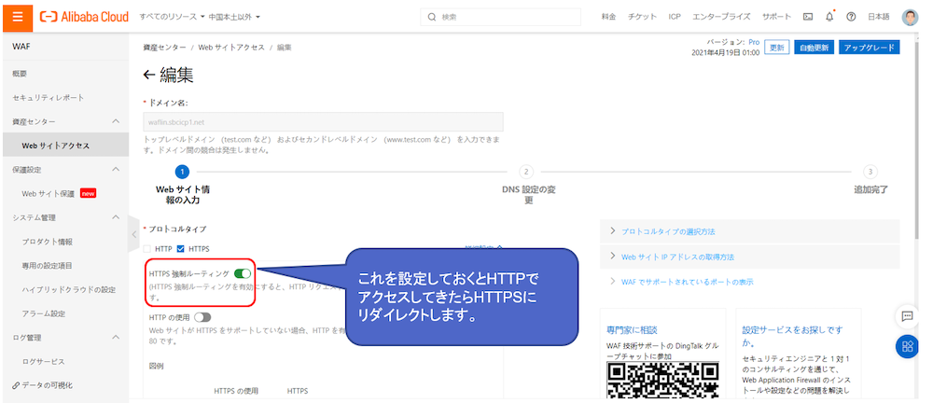Click 設定サービスをお探しですか heading
Image resolution: width=933 pixels, height=403 pixels.
[x=792, y=337]
